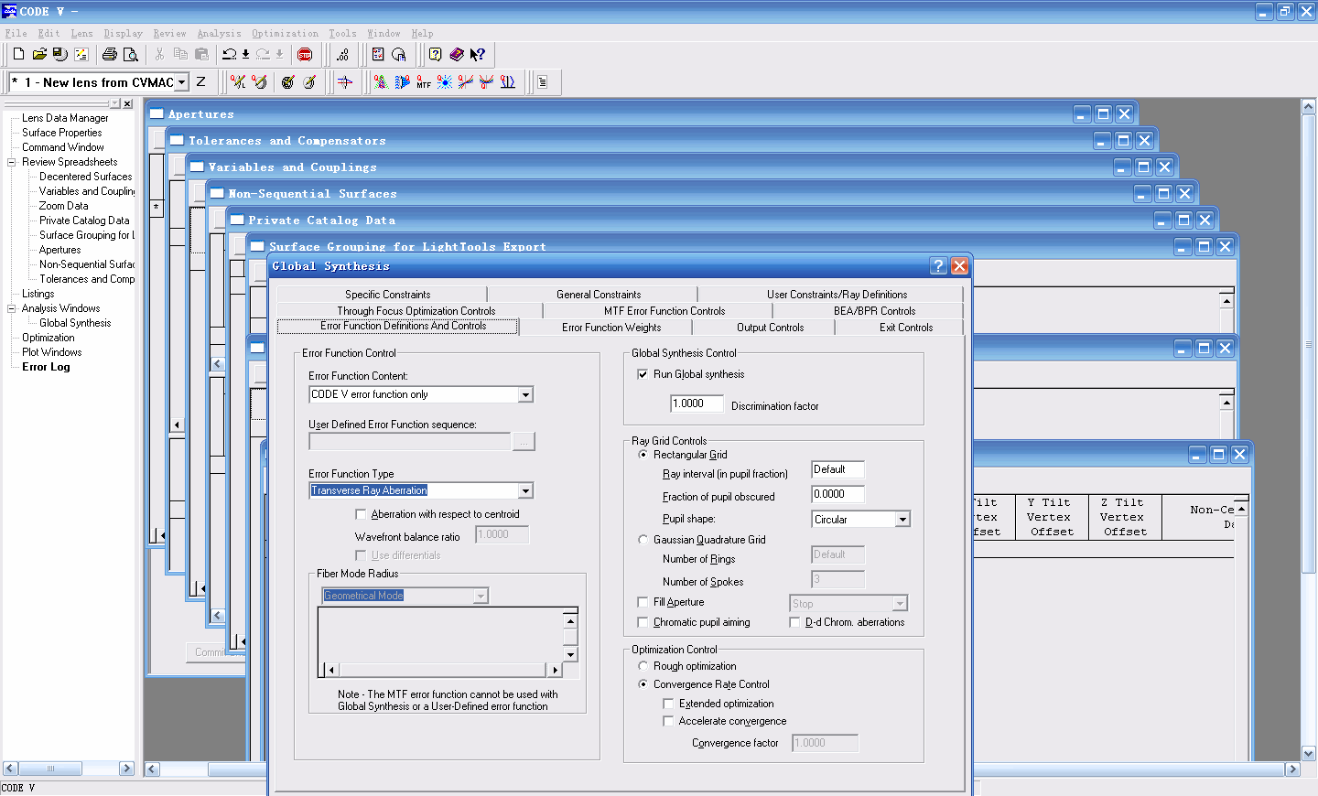Open the Undo history dropdown arrow
This screenshot has width=1318, height=796.
pos(245,54)
